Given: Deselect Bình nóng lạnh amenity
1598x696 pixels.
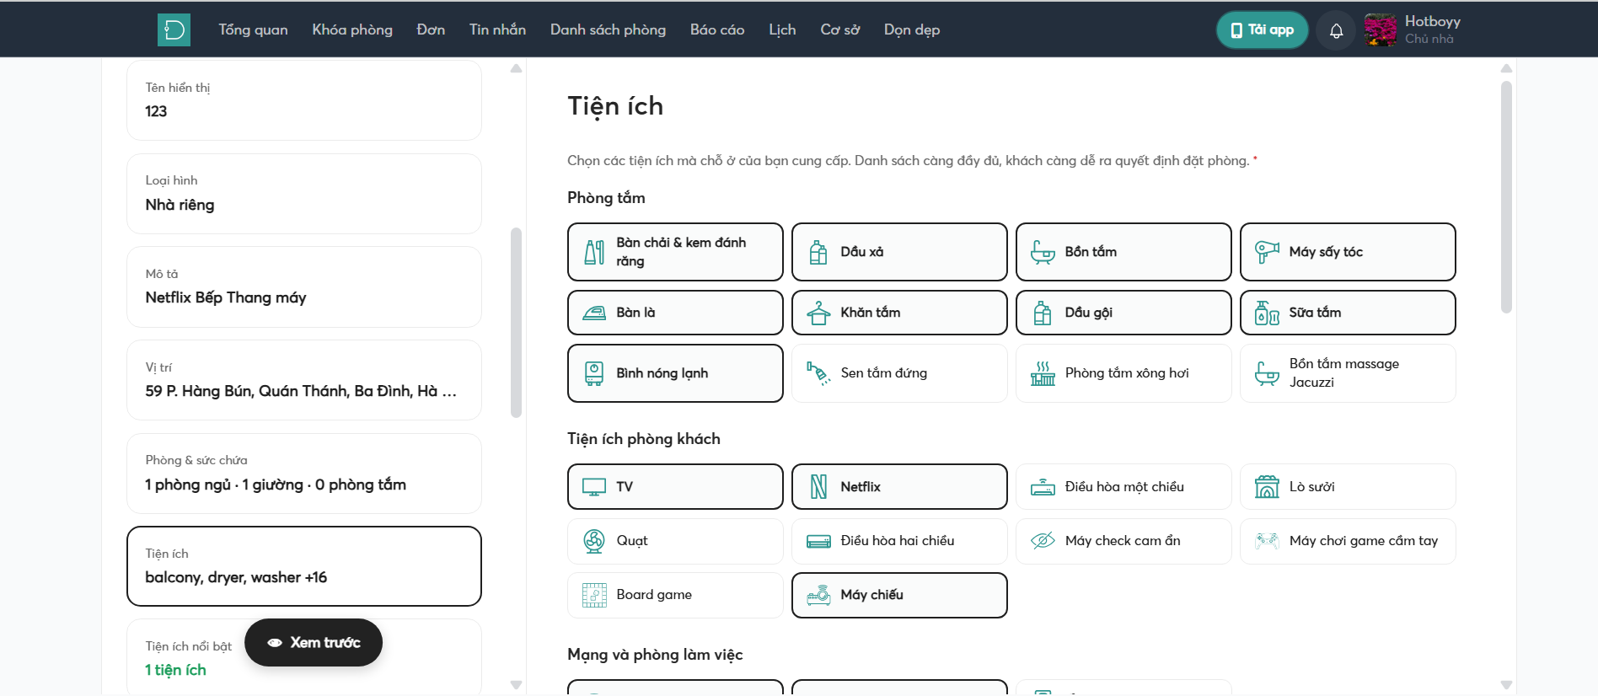Looking at the screenshot, I should pos(675,373).
